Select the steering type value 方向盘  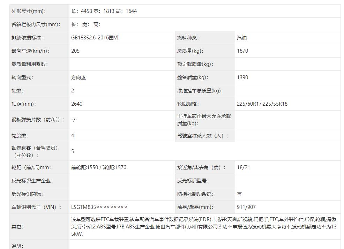click(x=78, y=77)
